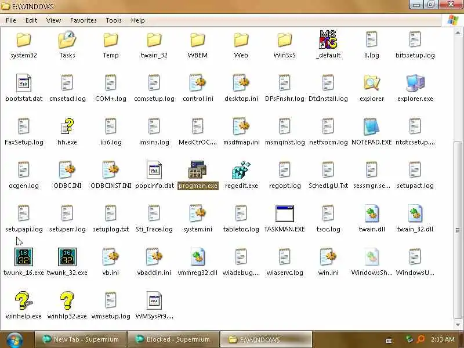Select the NOTEPAD.EXE notepad icon
Viewport: 464px width, 348px height.
372,126
